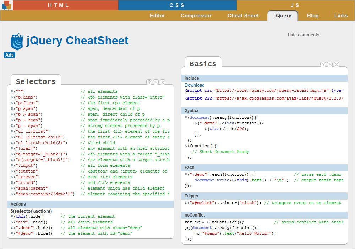The image size is (355, 249).
Task: Pop out the Selectors panel
Action: 156,82
